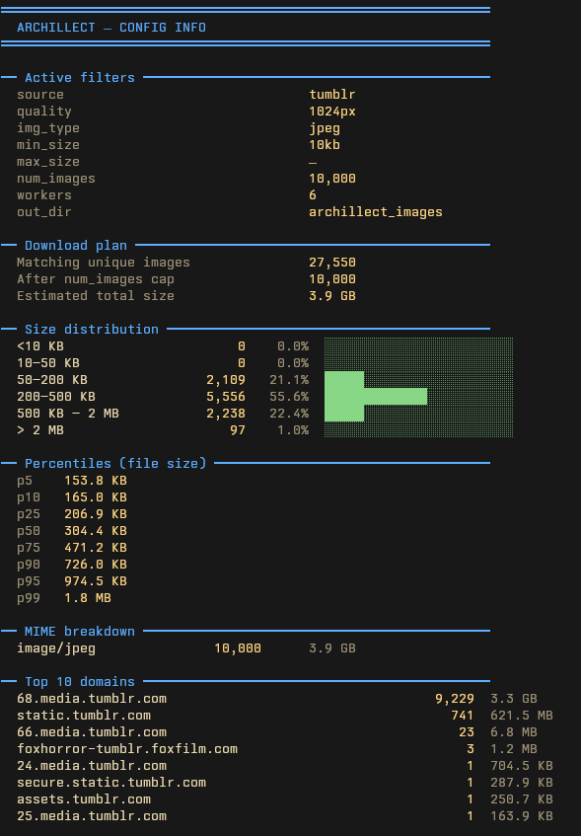
Task: Click the p10 value 165.0 KB
Action: tap(96, 496)
